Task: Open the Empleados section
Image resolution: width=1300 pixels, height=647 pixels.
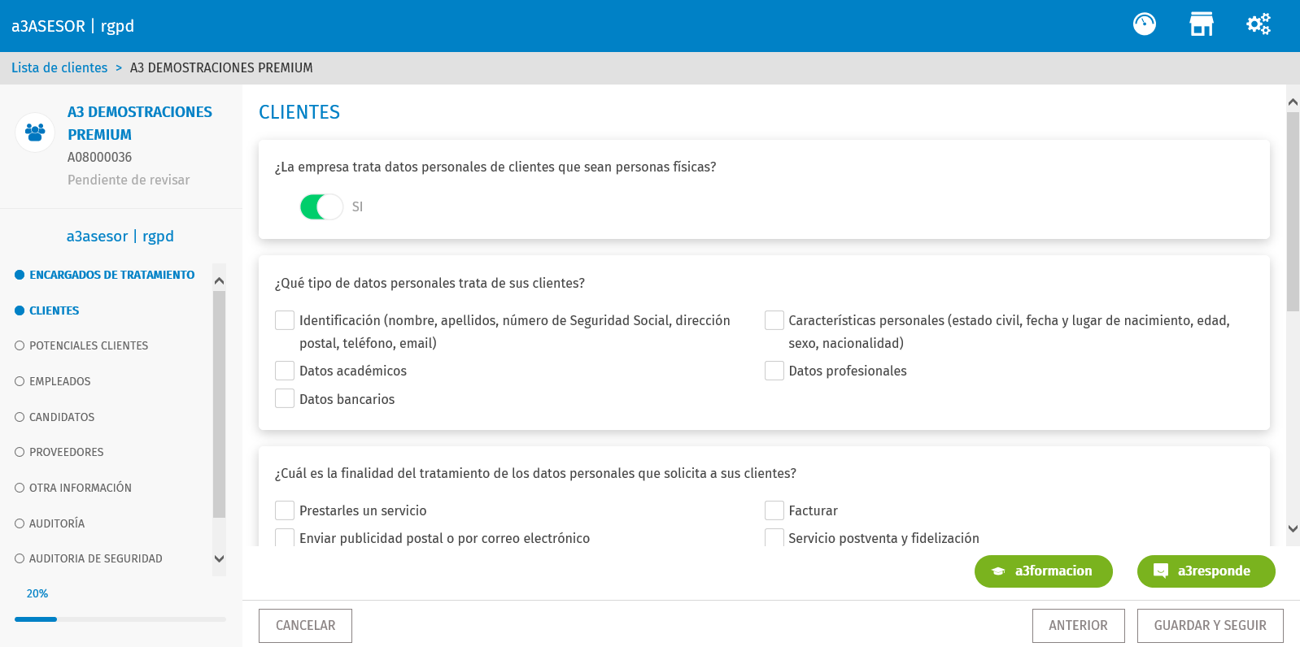Action: point(53,381)
